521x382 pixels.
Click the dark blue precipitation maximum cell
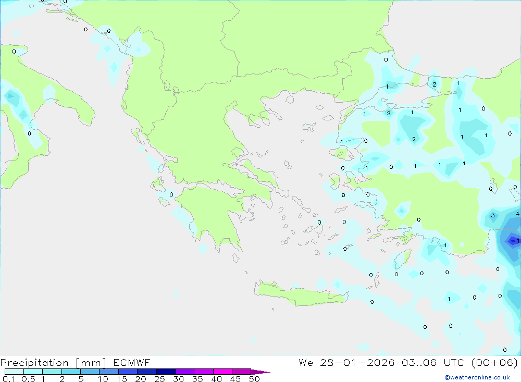pos(513,240)
